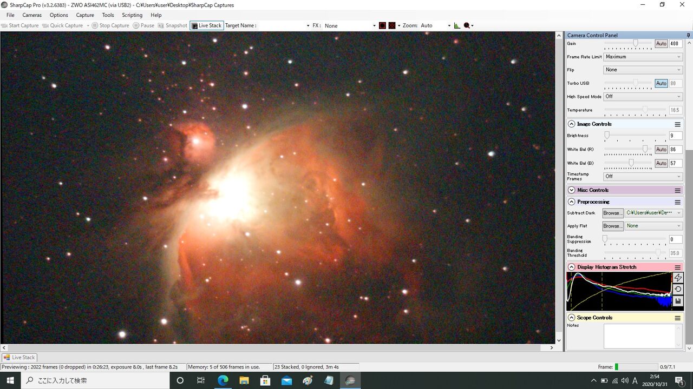The image size is (693, 389).
Task: Open the Frame Rate Limit dropdown
Action: pos(643,57)
